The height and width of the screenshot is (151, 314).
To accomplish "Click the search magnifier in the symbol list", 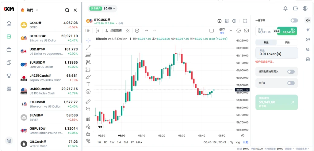I will [67, 10].
